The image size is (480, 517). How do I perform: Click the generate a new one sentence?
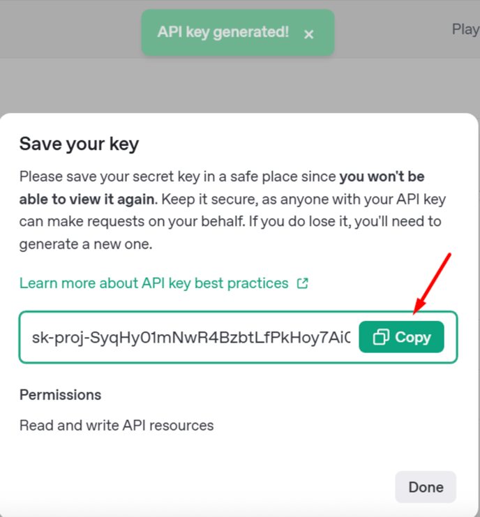[x=86, y=244]
